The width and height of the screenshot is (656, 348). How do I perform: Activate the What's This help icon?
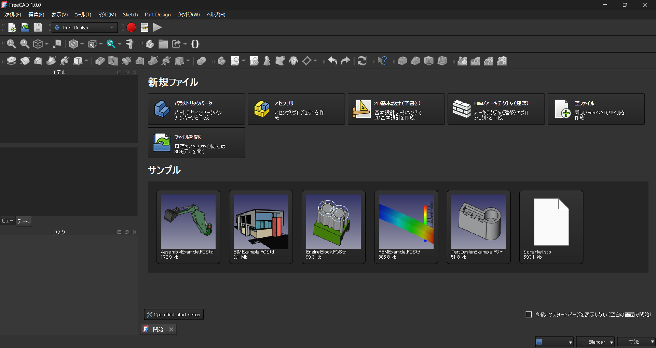pos(382,61)
